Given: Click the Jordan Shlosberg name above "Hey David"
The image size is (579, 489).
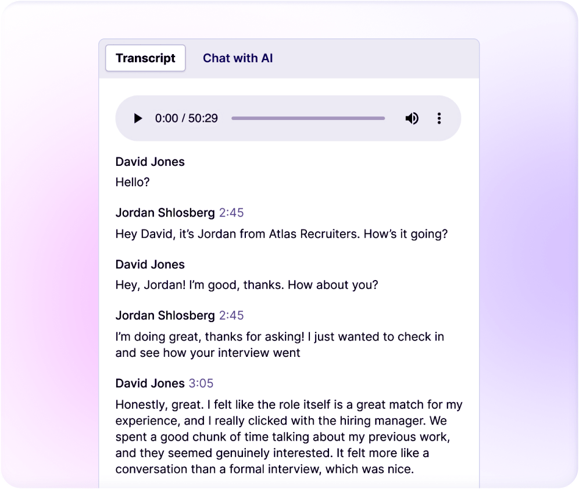Looking at the screenshot, I should [x=165, y=213].
